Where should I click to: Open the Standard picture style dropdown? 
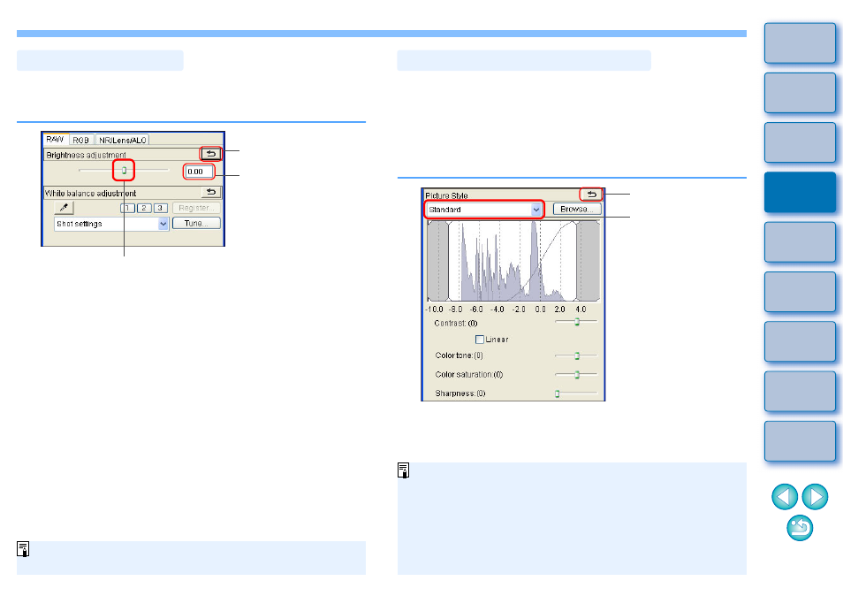point(484,210)
